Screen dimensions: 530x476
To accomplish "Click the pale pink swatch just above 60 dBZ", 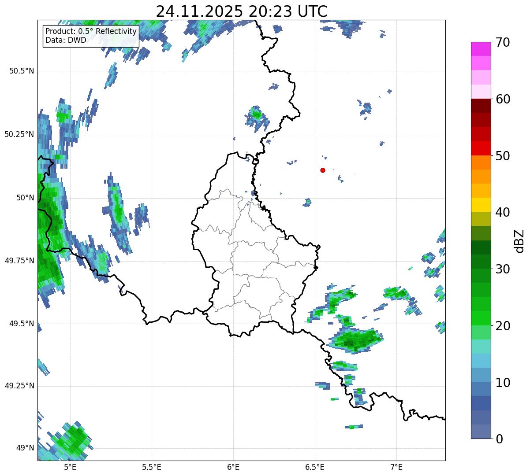I will pos(481,92).
